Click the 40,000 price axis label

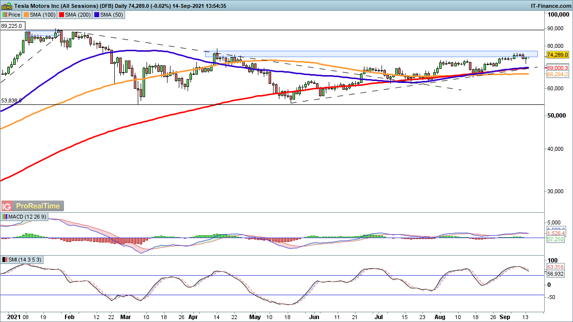(556, 149)
